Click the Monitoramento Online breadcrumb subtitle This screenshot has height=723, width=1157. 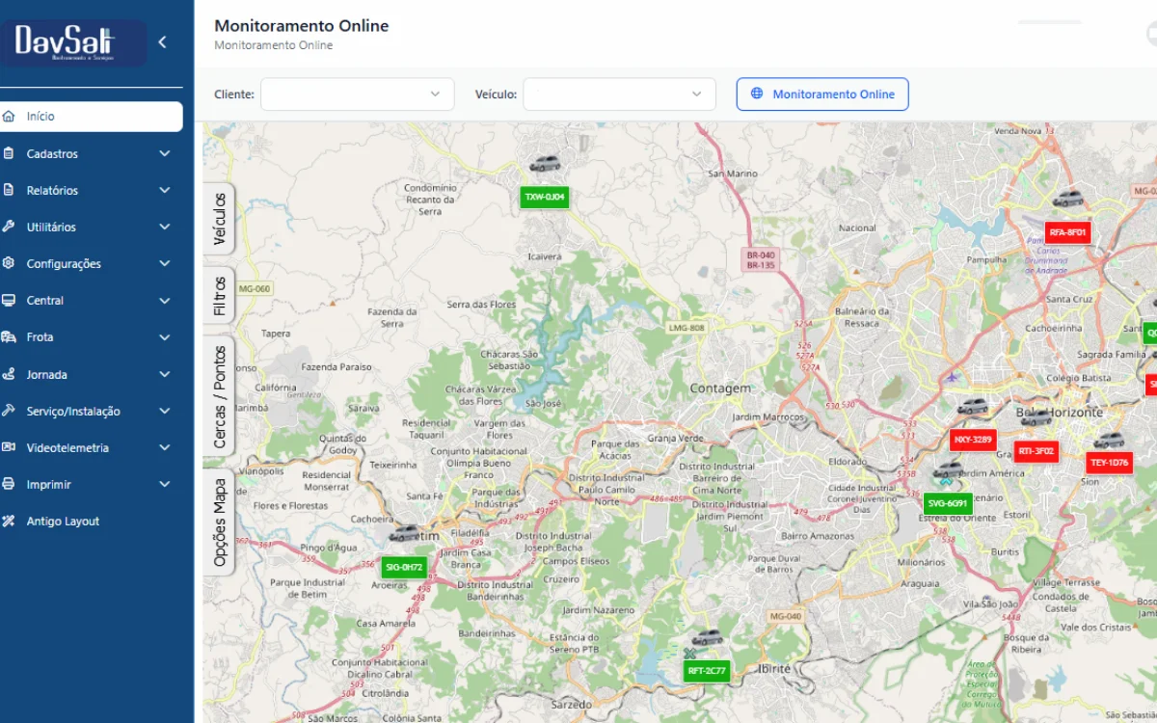pyautogui.click(x=274, y=45)
